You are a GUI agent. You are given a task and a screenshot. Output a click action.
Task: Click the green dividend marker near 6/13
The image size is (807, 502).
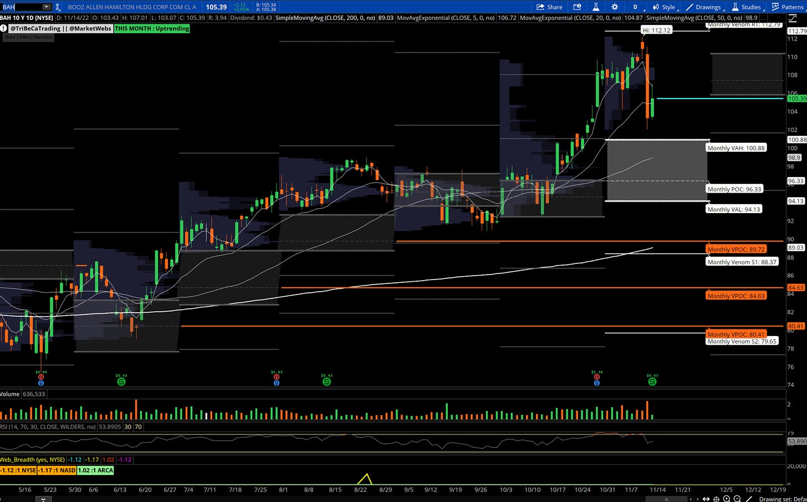(x=121, y=381)
